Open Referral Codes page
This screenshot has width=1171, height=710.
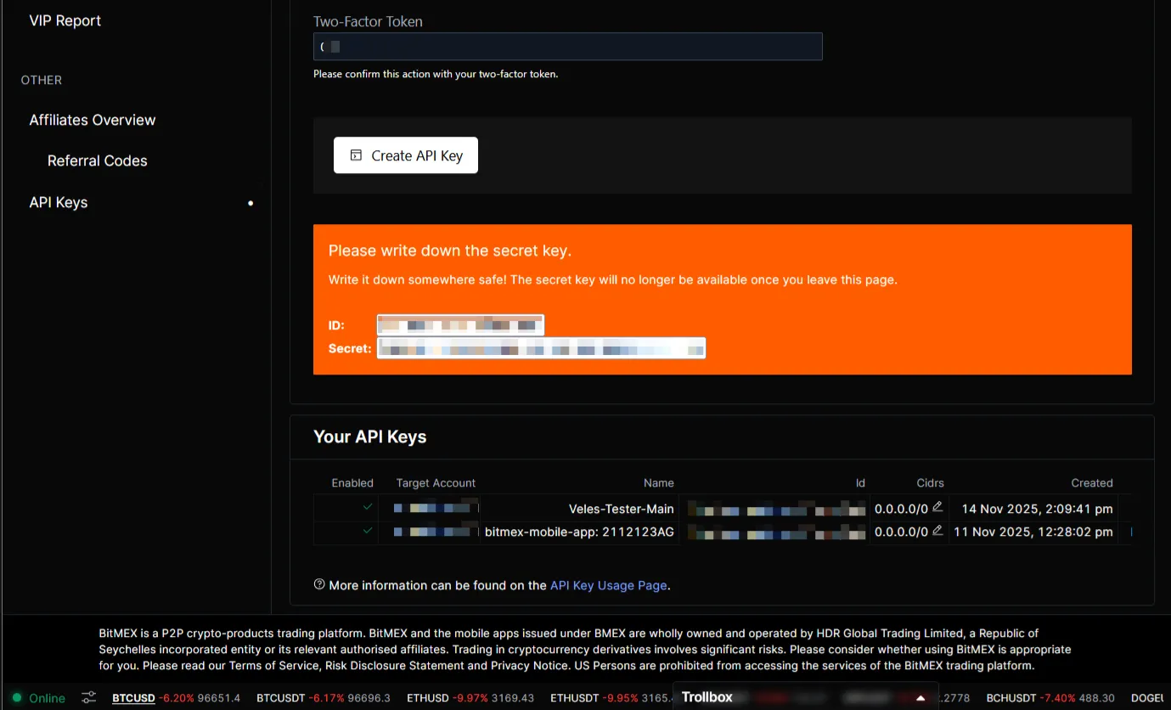click(98, 161)
